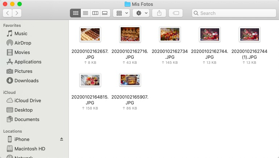Go to iCloud Drive location
The height and width of the screenshot is (158, 279).
28,100
